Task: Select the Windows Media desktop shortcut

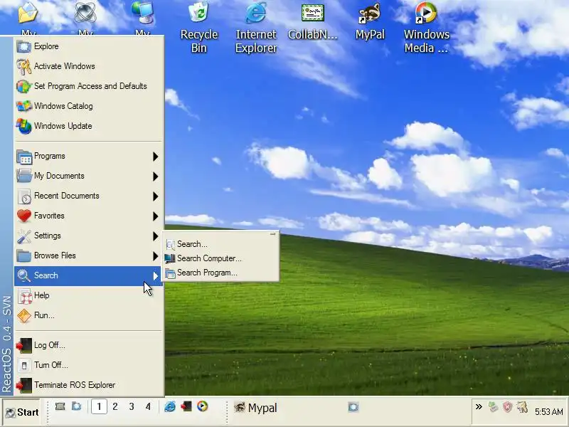Action: (x=426, y=28)
